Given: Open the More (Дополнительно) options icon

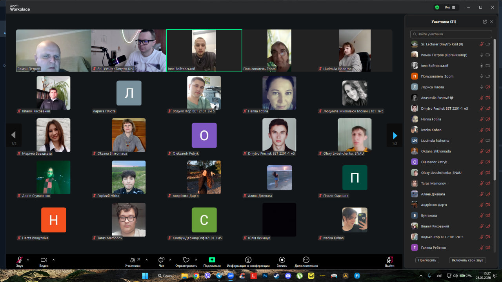Looking at the screenshot, I should pos(306,260).
